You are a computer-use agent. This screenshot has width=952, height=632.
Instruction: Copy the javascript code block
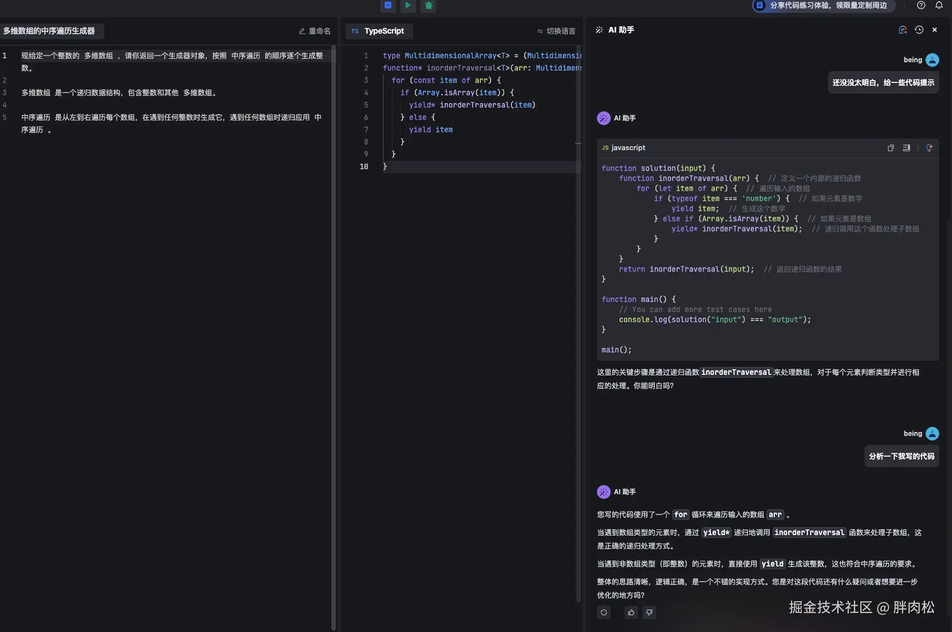coord(891,148)
